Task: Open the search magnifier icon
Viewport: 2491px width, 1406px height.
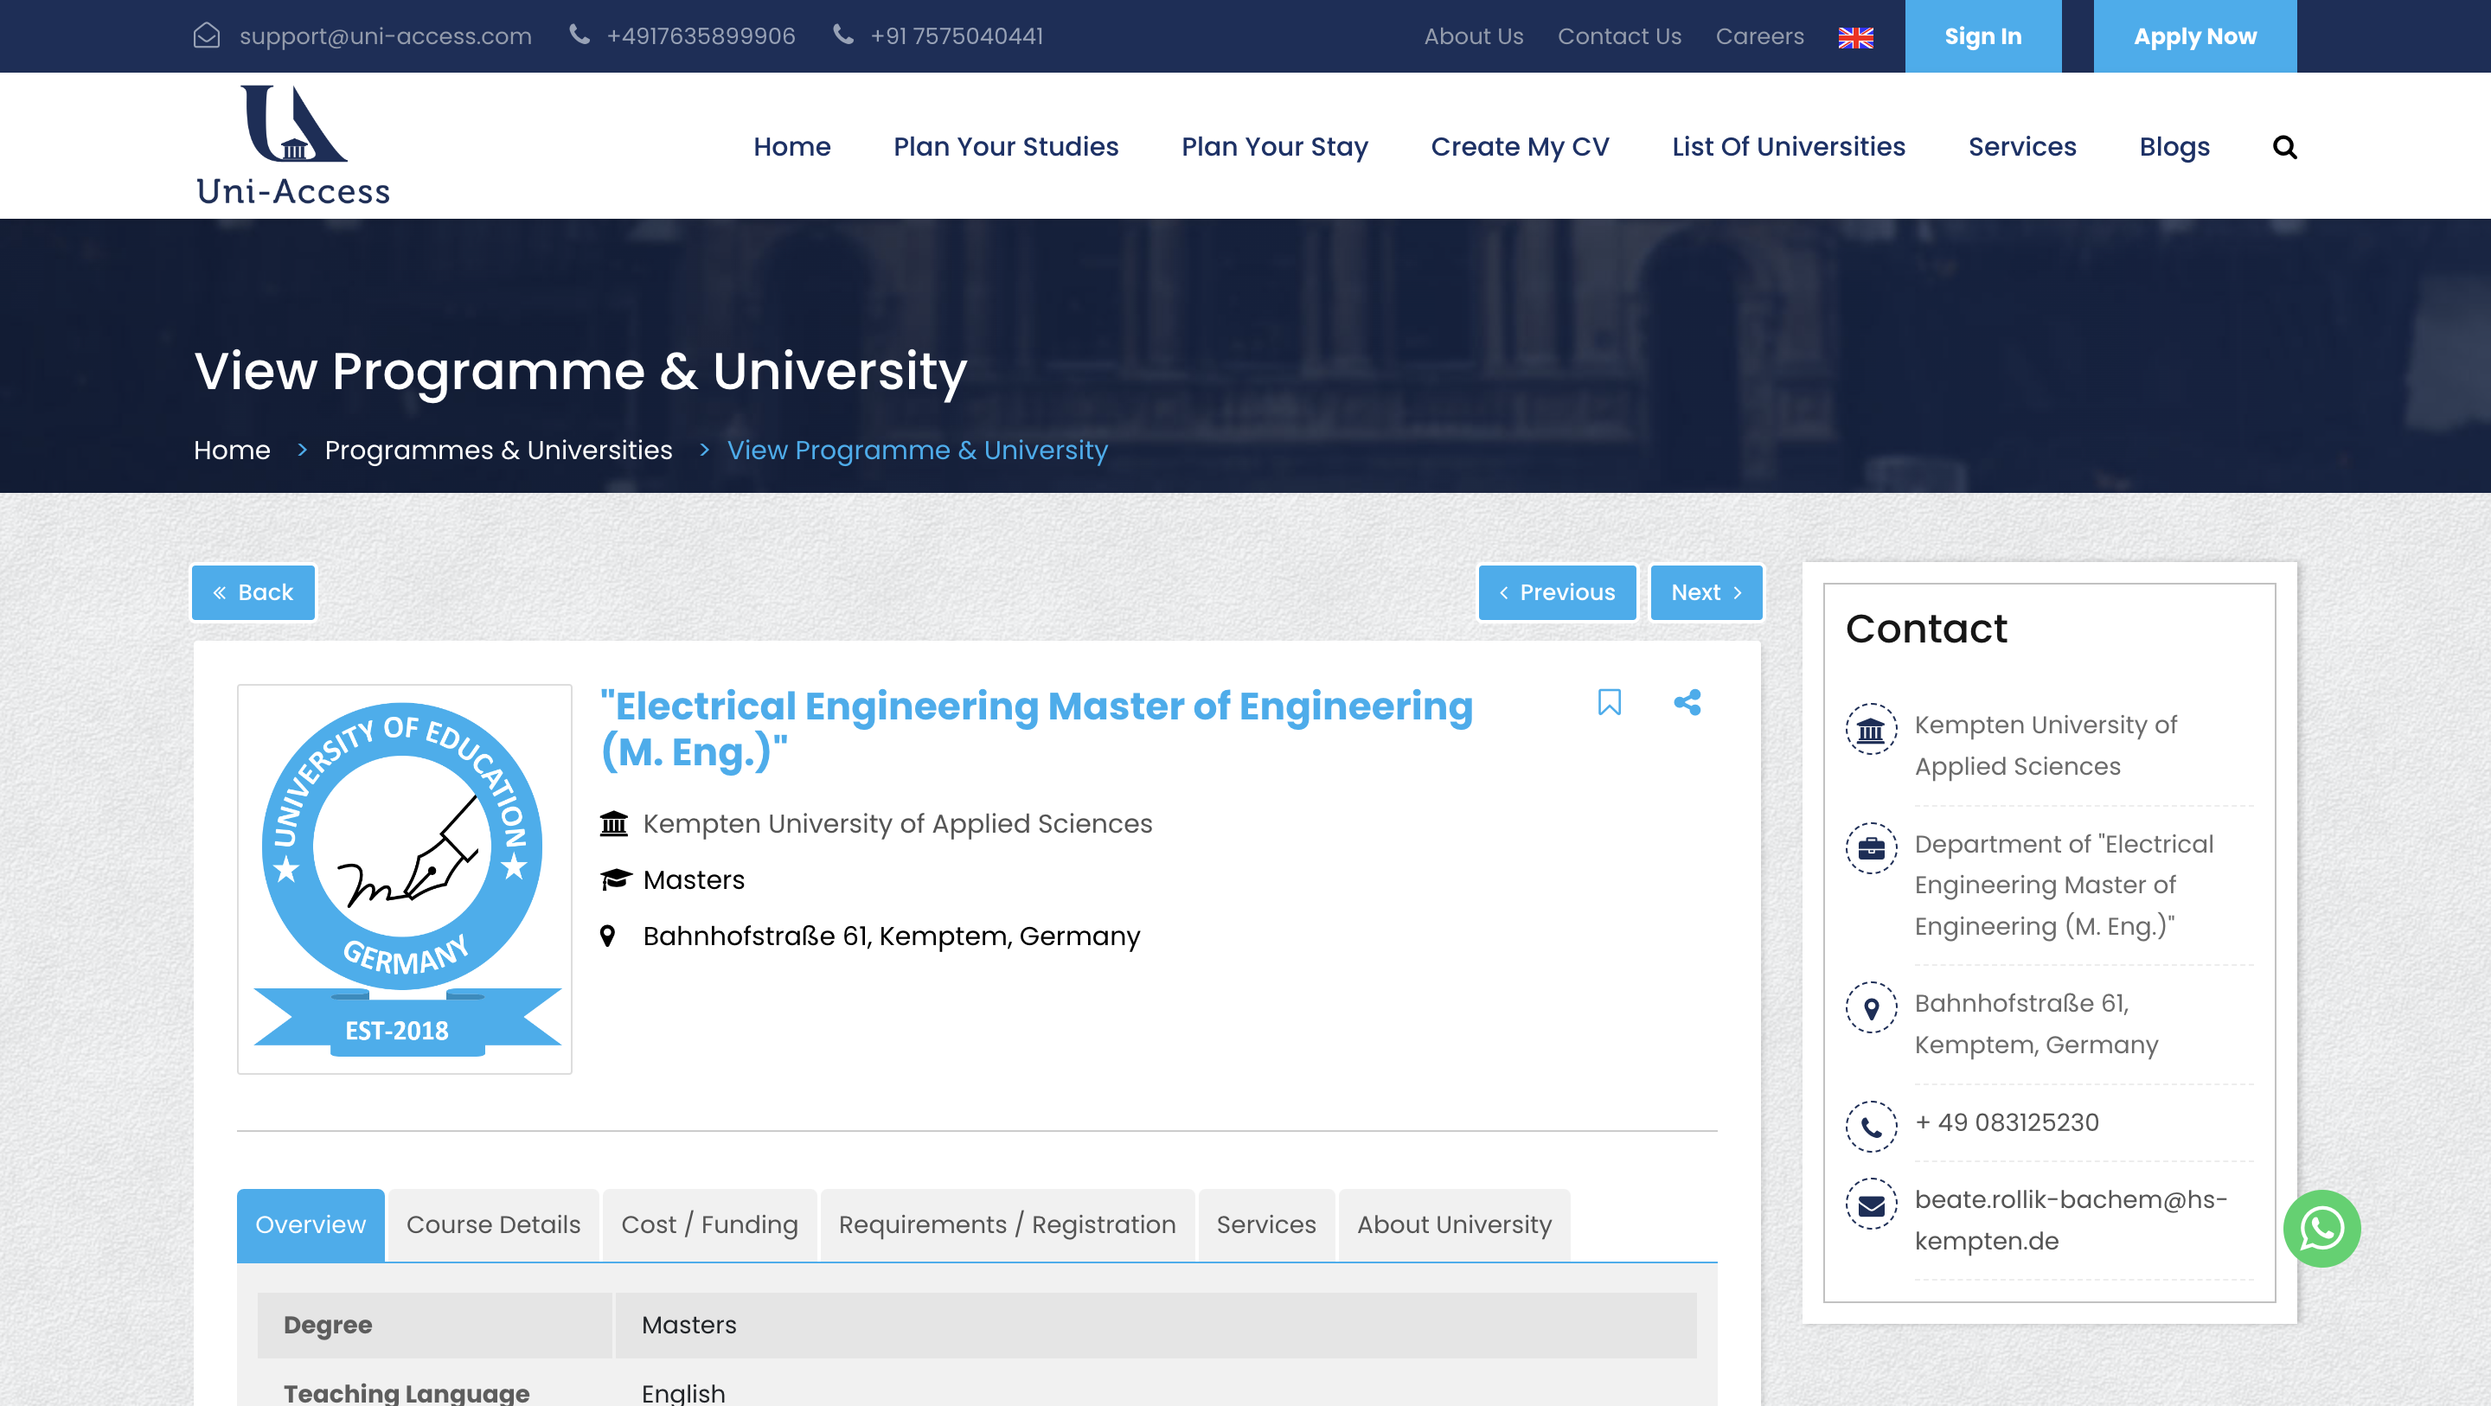Action: click(x=2284, y=147)
